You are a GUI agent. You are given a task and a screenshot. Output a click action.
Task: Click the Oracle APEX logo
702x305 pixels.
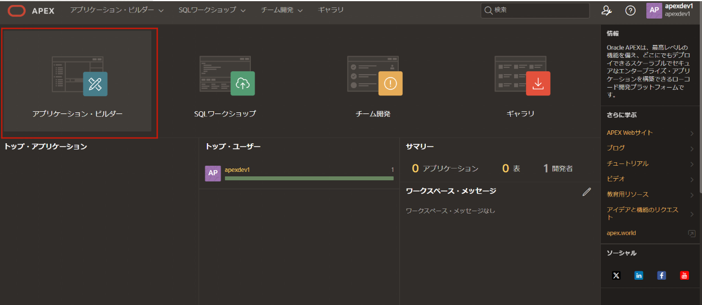tap(31, 11)
